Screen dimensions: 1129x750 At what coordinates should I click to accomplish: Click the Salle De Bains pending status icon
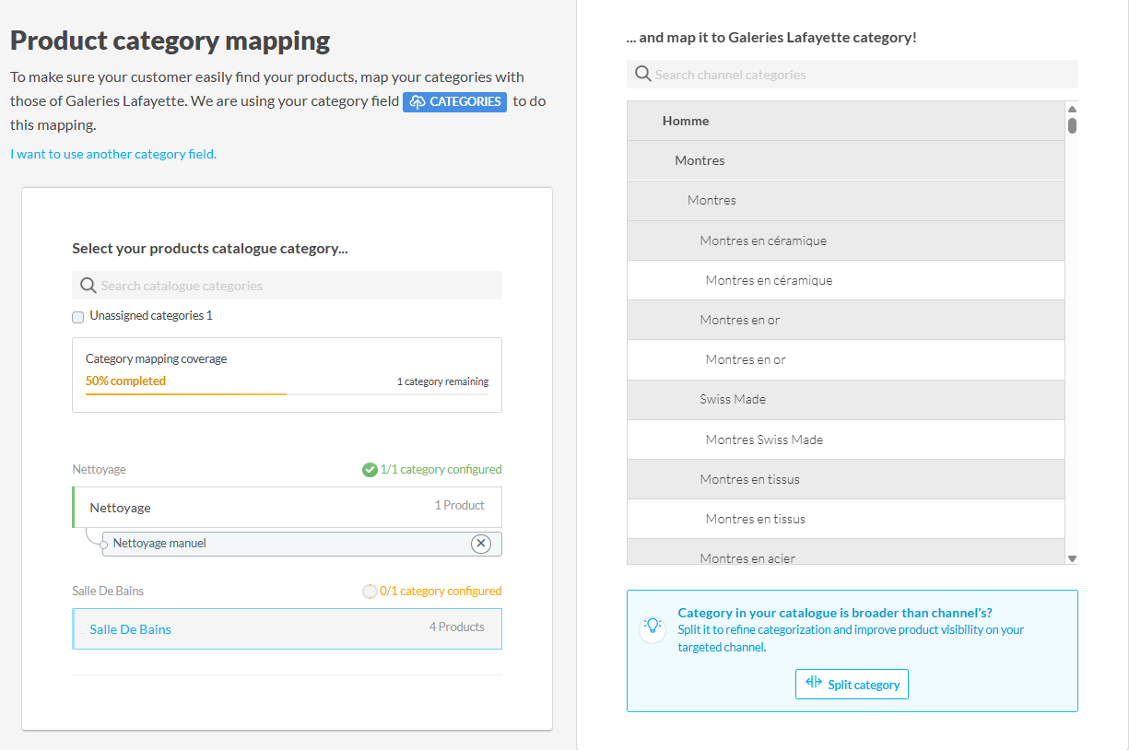[370, 592]
